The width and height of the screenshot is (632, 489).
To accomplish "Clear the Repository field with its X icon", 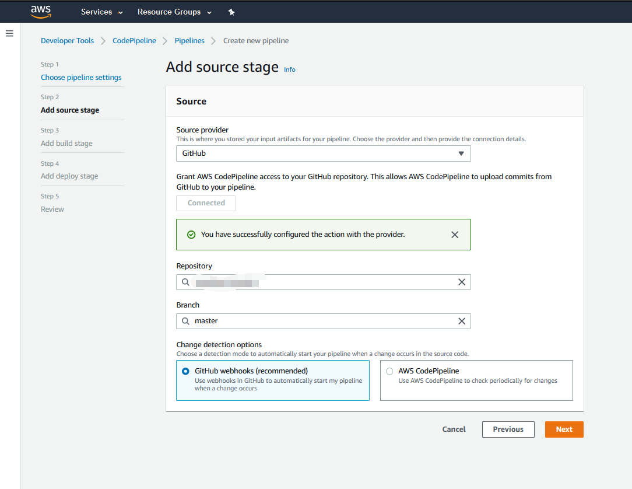I will coord(462,282).
